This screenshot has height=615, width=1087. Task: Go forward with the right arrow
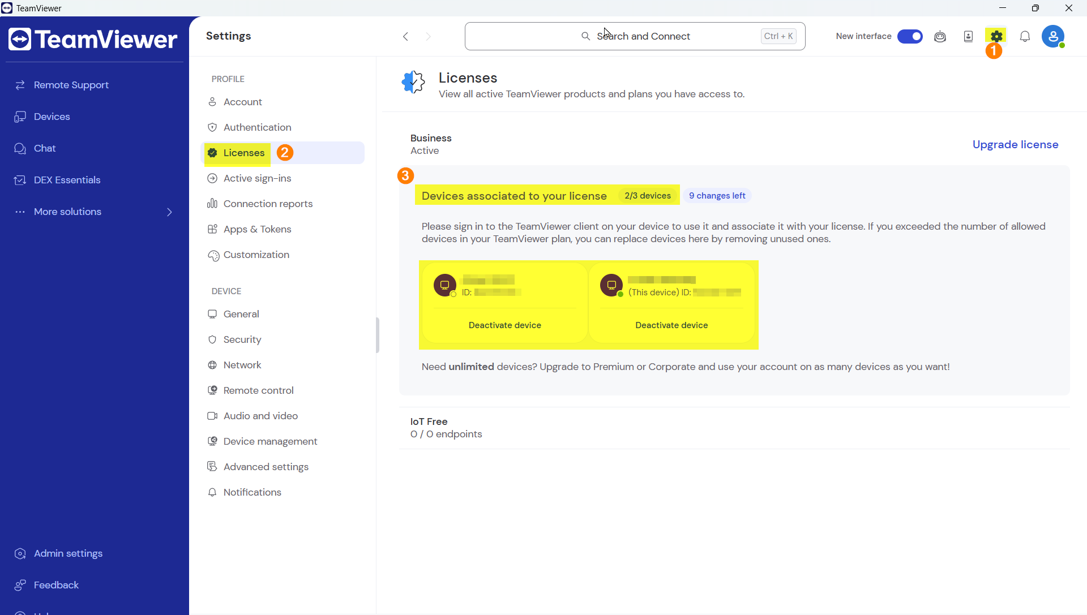coord(429,36)
